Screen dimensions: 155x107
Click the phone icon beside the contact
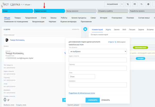[x=65, y=53]
